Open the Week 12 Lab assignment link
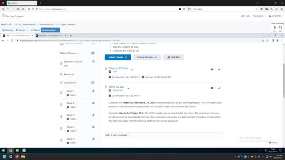The width and height of the screenshot is (285, 160). 116,87
